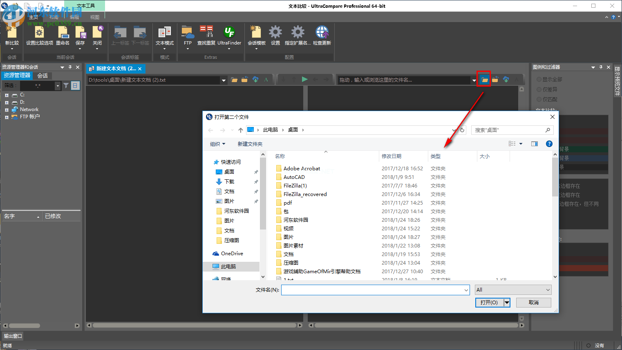Click the refresh icon in dialog address bar
This screenshot has width=622, height=350.
click(462, 130)
